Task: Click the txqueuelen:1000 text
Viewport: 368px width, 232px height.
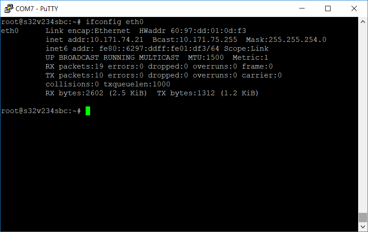Action: tap(137, 84)
